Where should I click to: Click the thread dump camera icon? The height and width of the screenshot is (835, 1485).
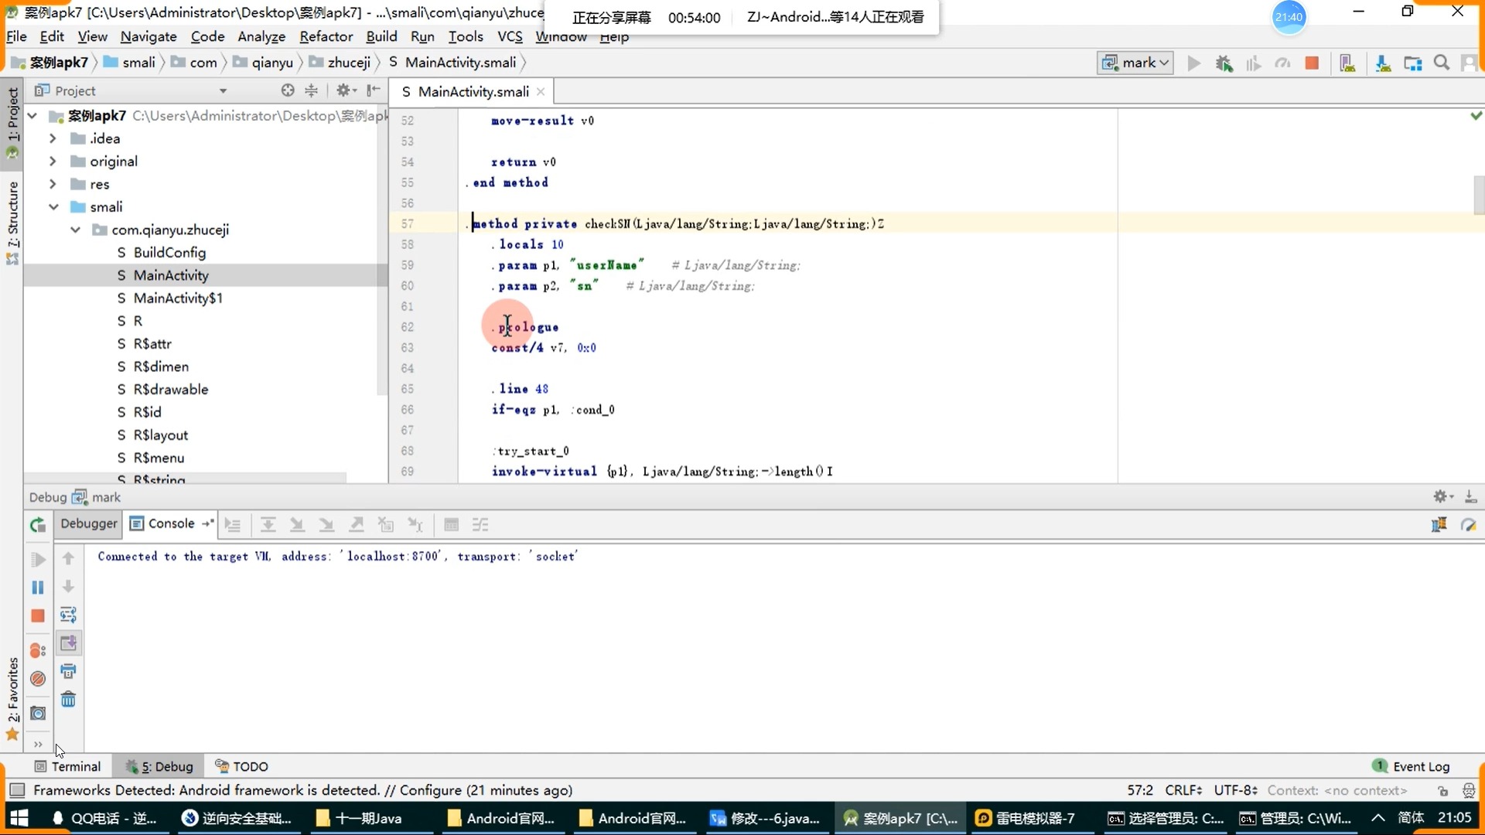[38, 713]
